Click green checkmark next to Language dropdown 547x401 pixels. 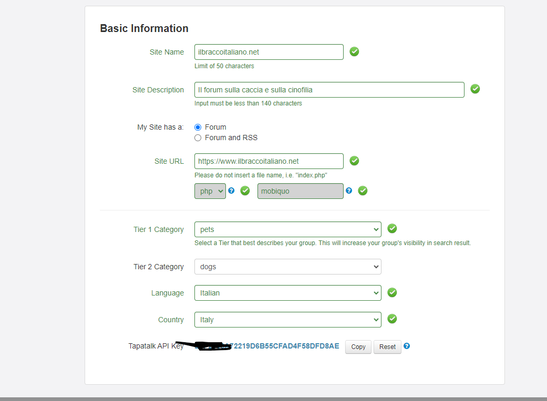392,292
